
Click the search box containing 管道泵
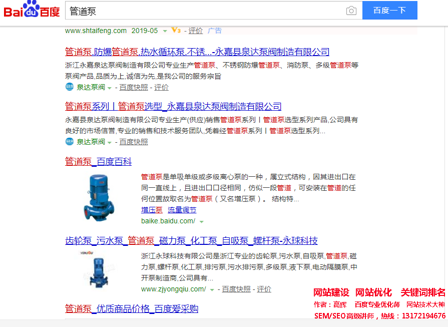click(205, 11)
